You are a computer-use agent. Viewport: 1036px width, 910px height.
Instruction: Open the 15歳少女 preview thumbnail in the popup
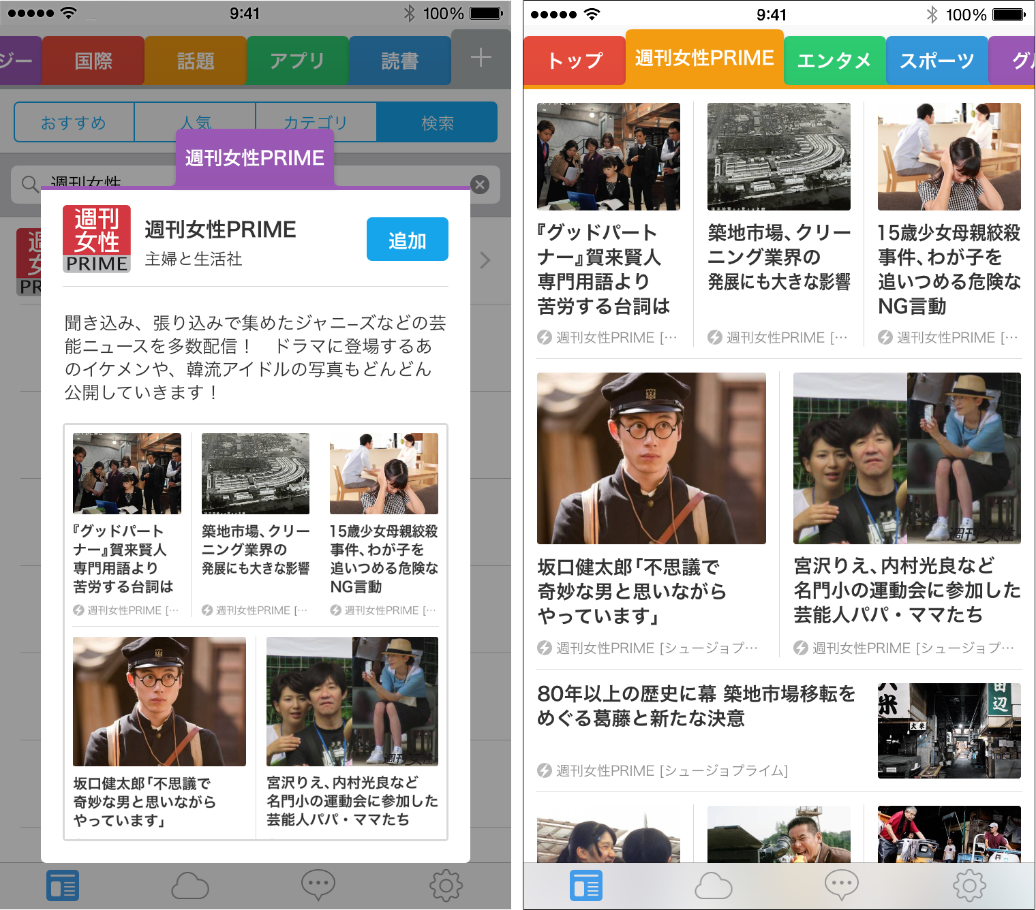pos(384,473)
